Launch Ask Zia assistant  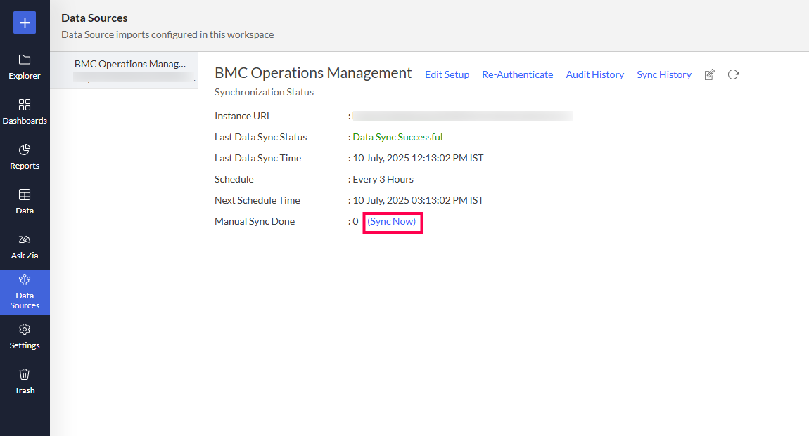click(x=25, y=246)
